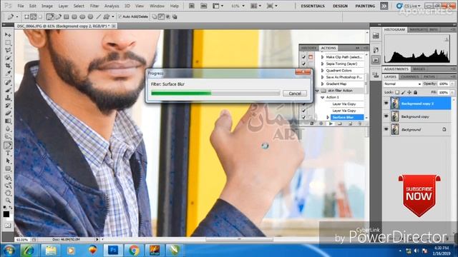The height and width of the screenshot is (257, 458).
Task: Open the Photoshop icon in taskbar
Action: (113, 251)
